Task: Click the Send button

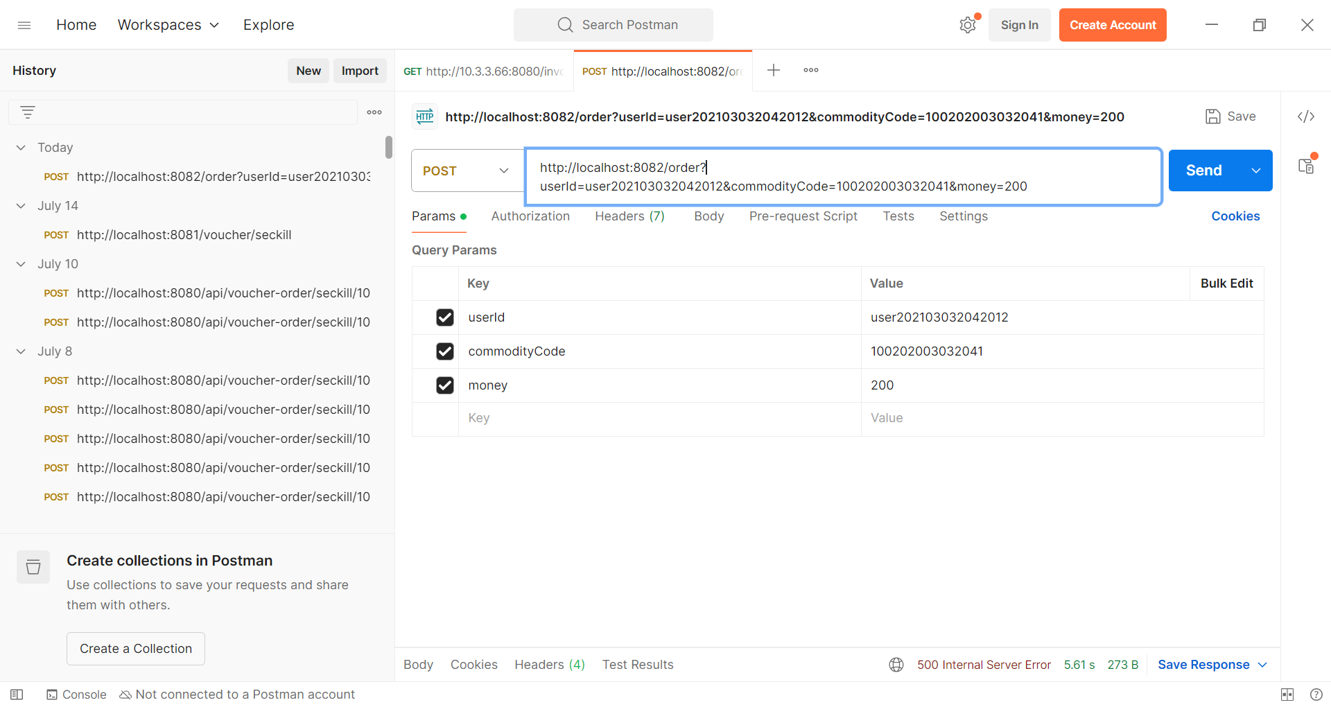Action: tap(1204, 171)
